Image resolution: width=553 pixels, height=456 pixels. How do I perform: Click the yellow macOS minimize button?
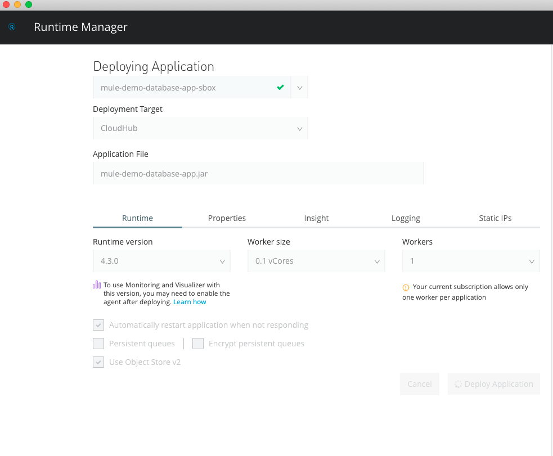click(17, 4)
